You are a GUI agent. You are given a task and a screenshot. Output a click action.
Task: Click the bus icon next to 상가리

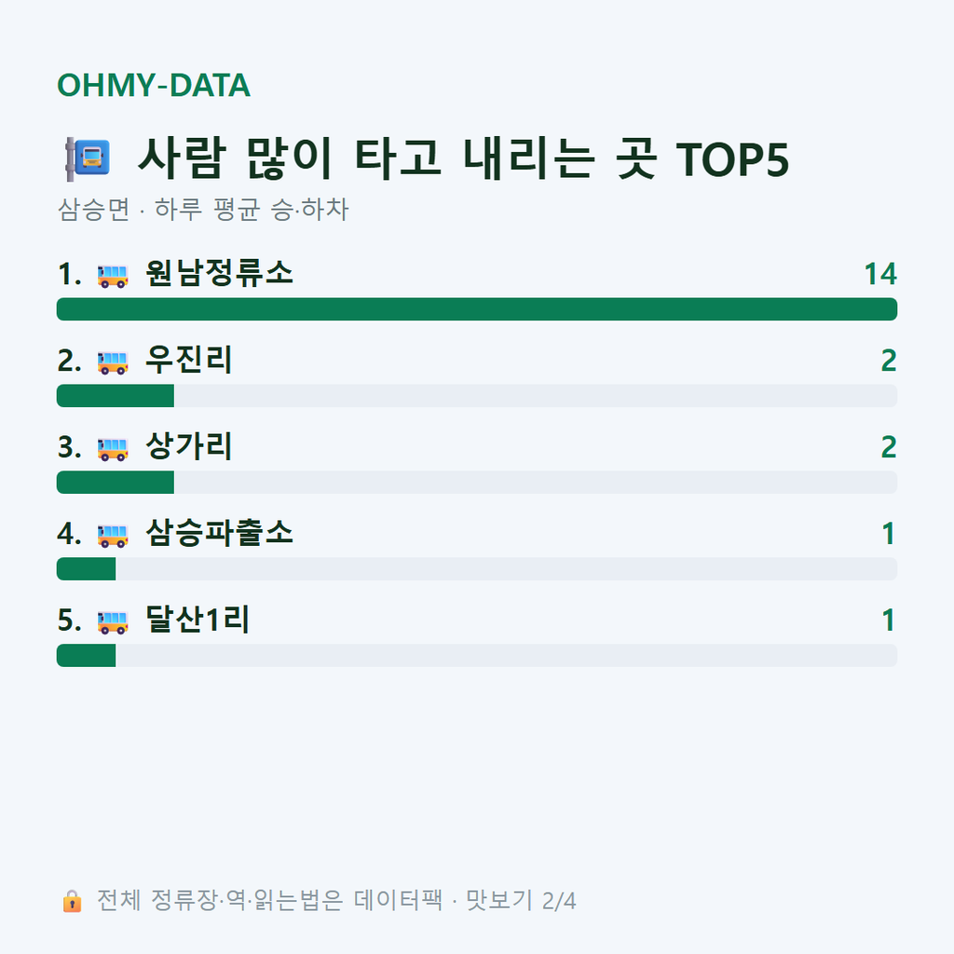[x=113, y=448]
